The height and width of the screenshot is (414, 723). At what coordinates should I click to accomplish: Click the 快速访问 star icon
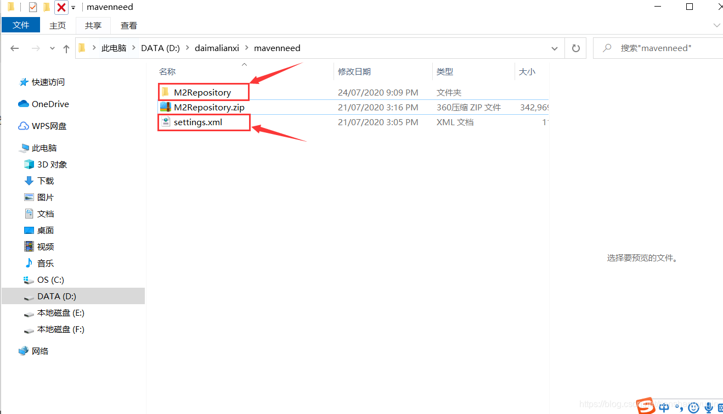[x=24, y=82]
